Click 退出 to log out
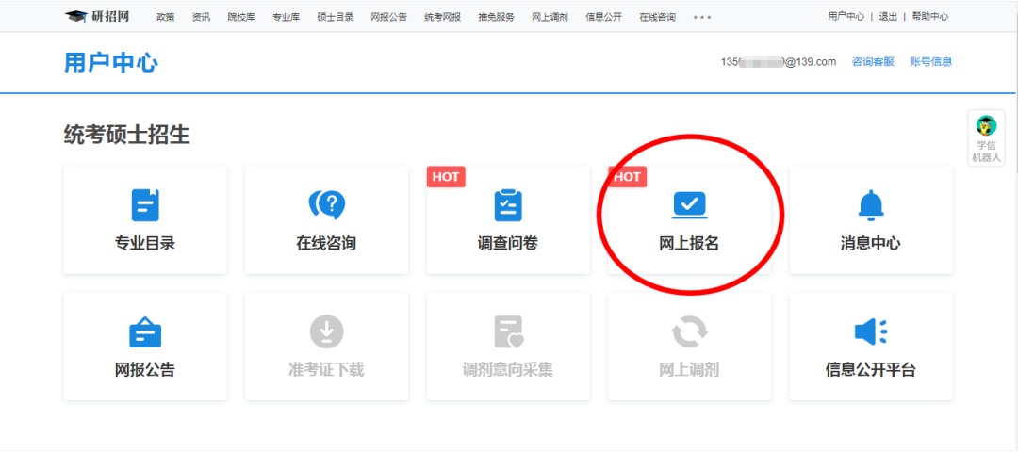 (888, 17)
